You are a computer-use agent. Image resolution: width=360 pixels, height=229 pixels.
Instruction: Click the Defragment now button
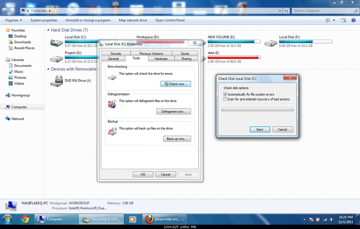pos(174,112)
